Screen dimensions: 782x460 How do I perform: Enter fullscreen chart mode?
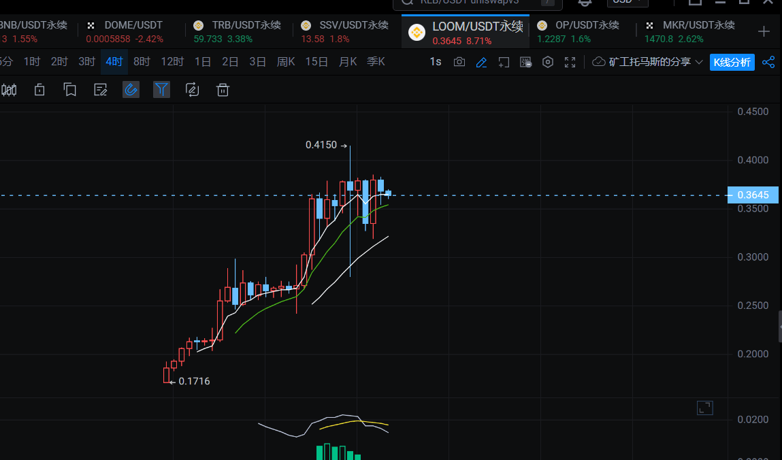570,63
